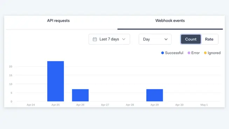The height and width of the screenshot is (129, 229).
Task: Switch to the API requests tab
Action: 58,21
